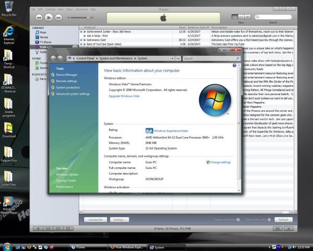This screenshot has height=251, width=313.
Task: Click System and Maintenance breadcrumb
Action: tap(116, 58)
